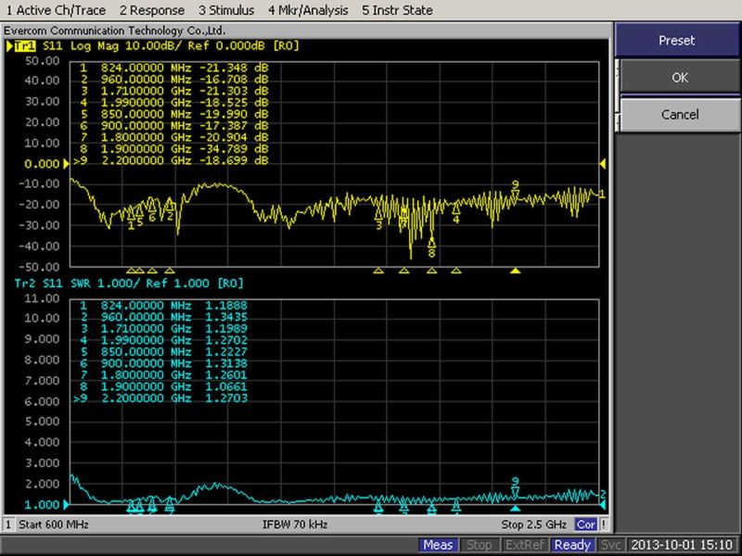Select Tr1 marker row 960 MHz -16.708 dB

click(173, 80)
